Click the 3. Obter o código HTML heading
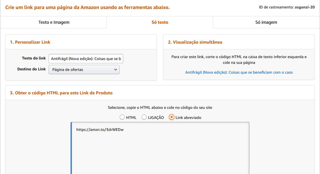Screen dimensions: 320x174 click(61, 93)
